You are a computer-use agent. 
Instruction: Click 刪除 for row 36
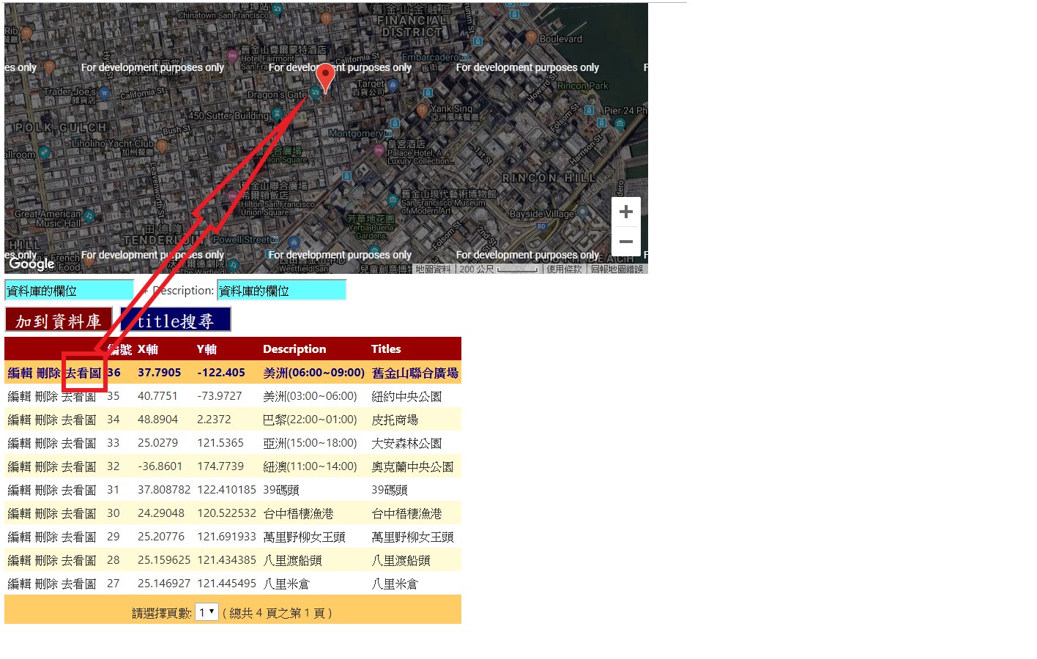pos(48,373)
